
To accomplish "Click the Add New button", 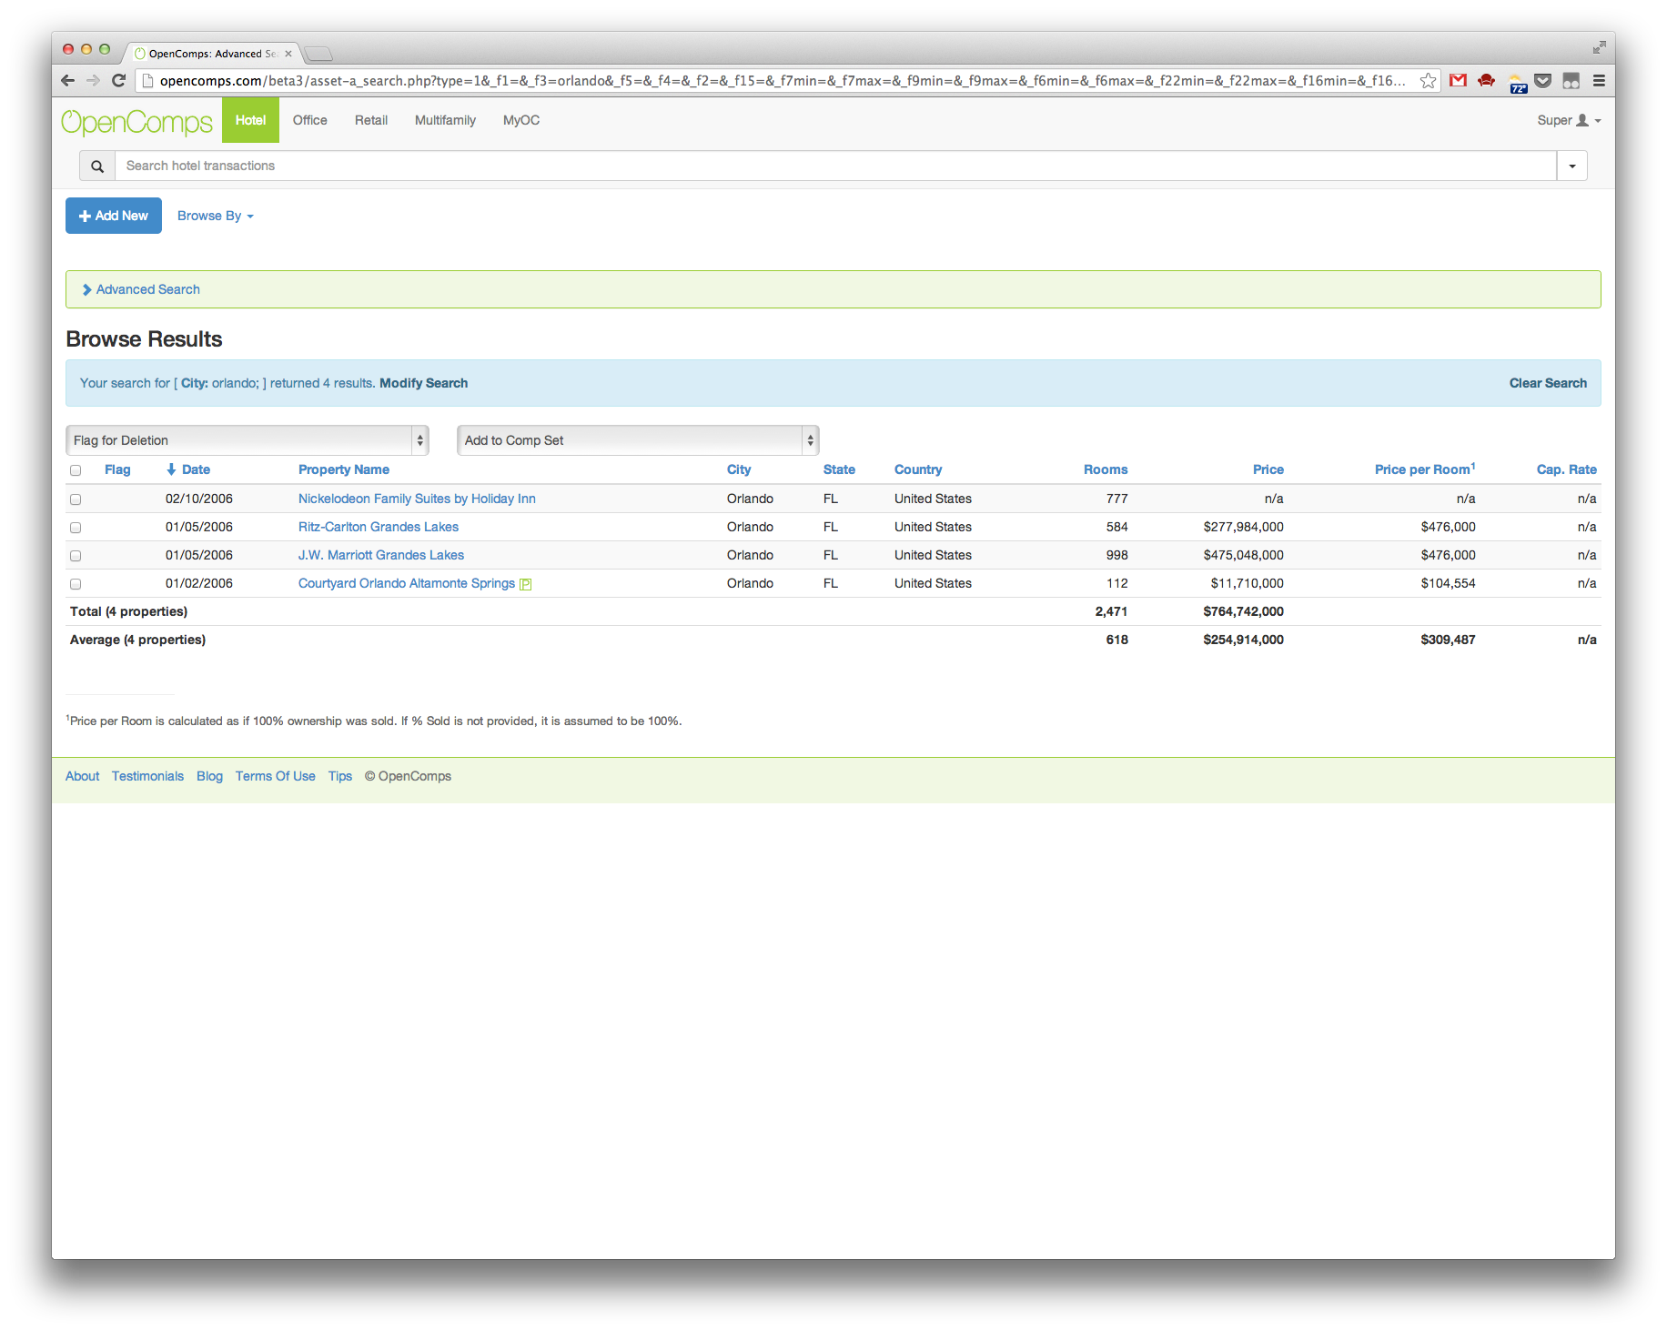I will (114, 216).
